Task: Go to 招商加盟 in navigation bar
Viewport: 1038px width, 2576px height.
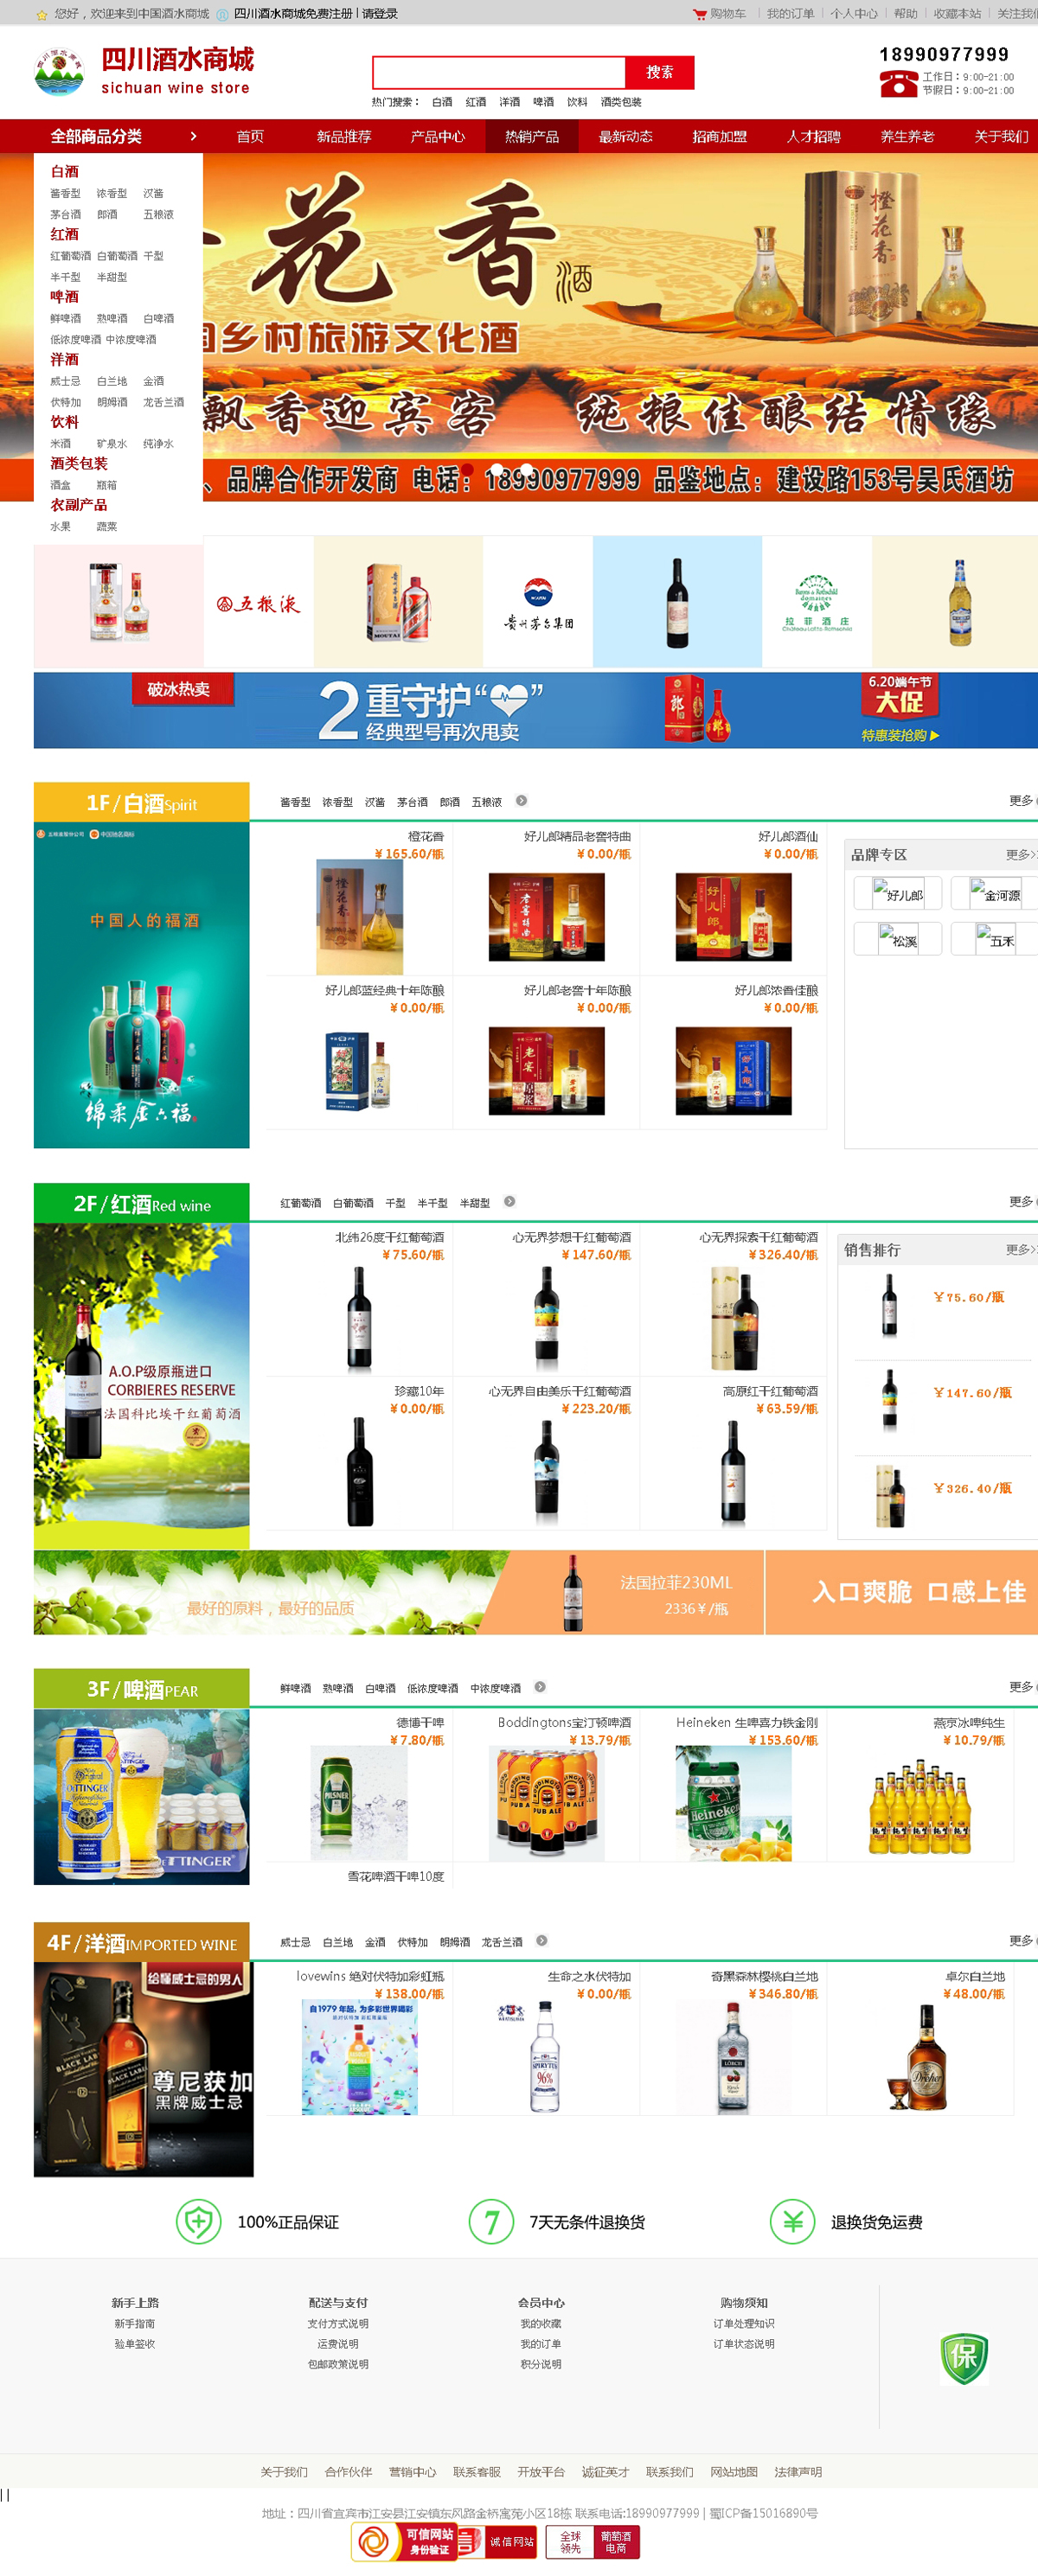Action: [719, 136]
